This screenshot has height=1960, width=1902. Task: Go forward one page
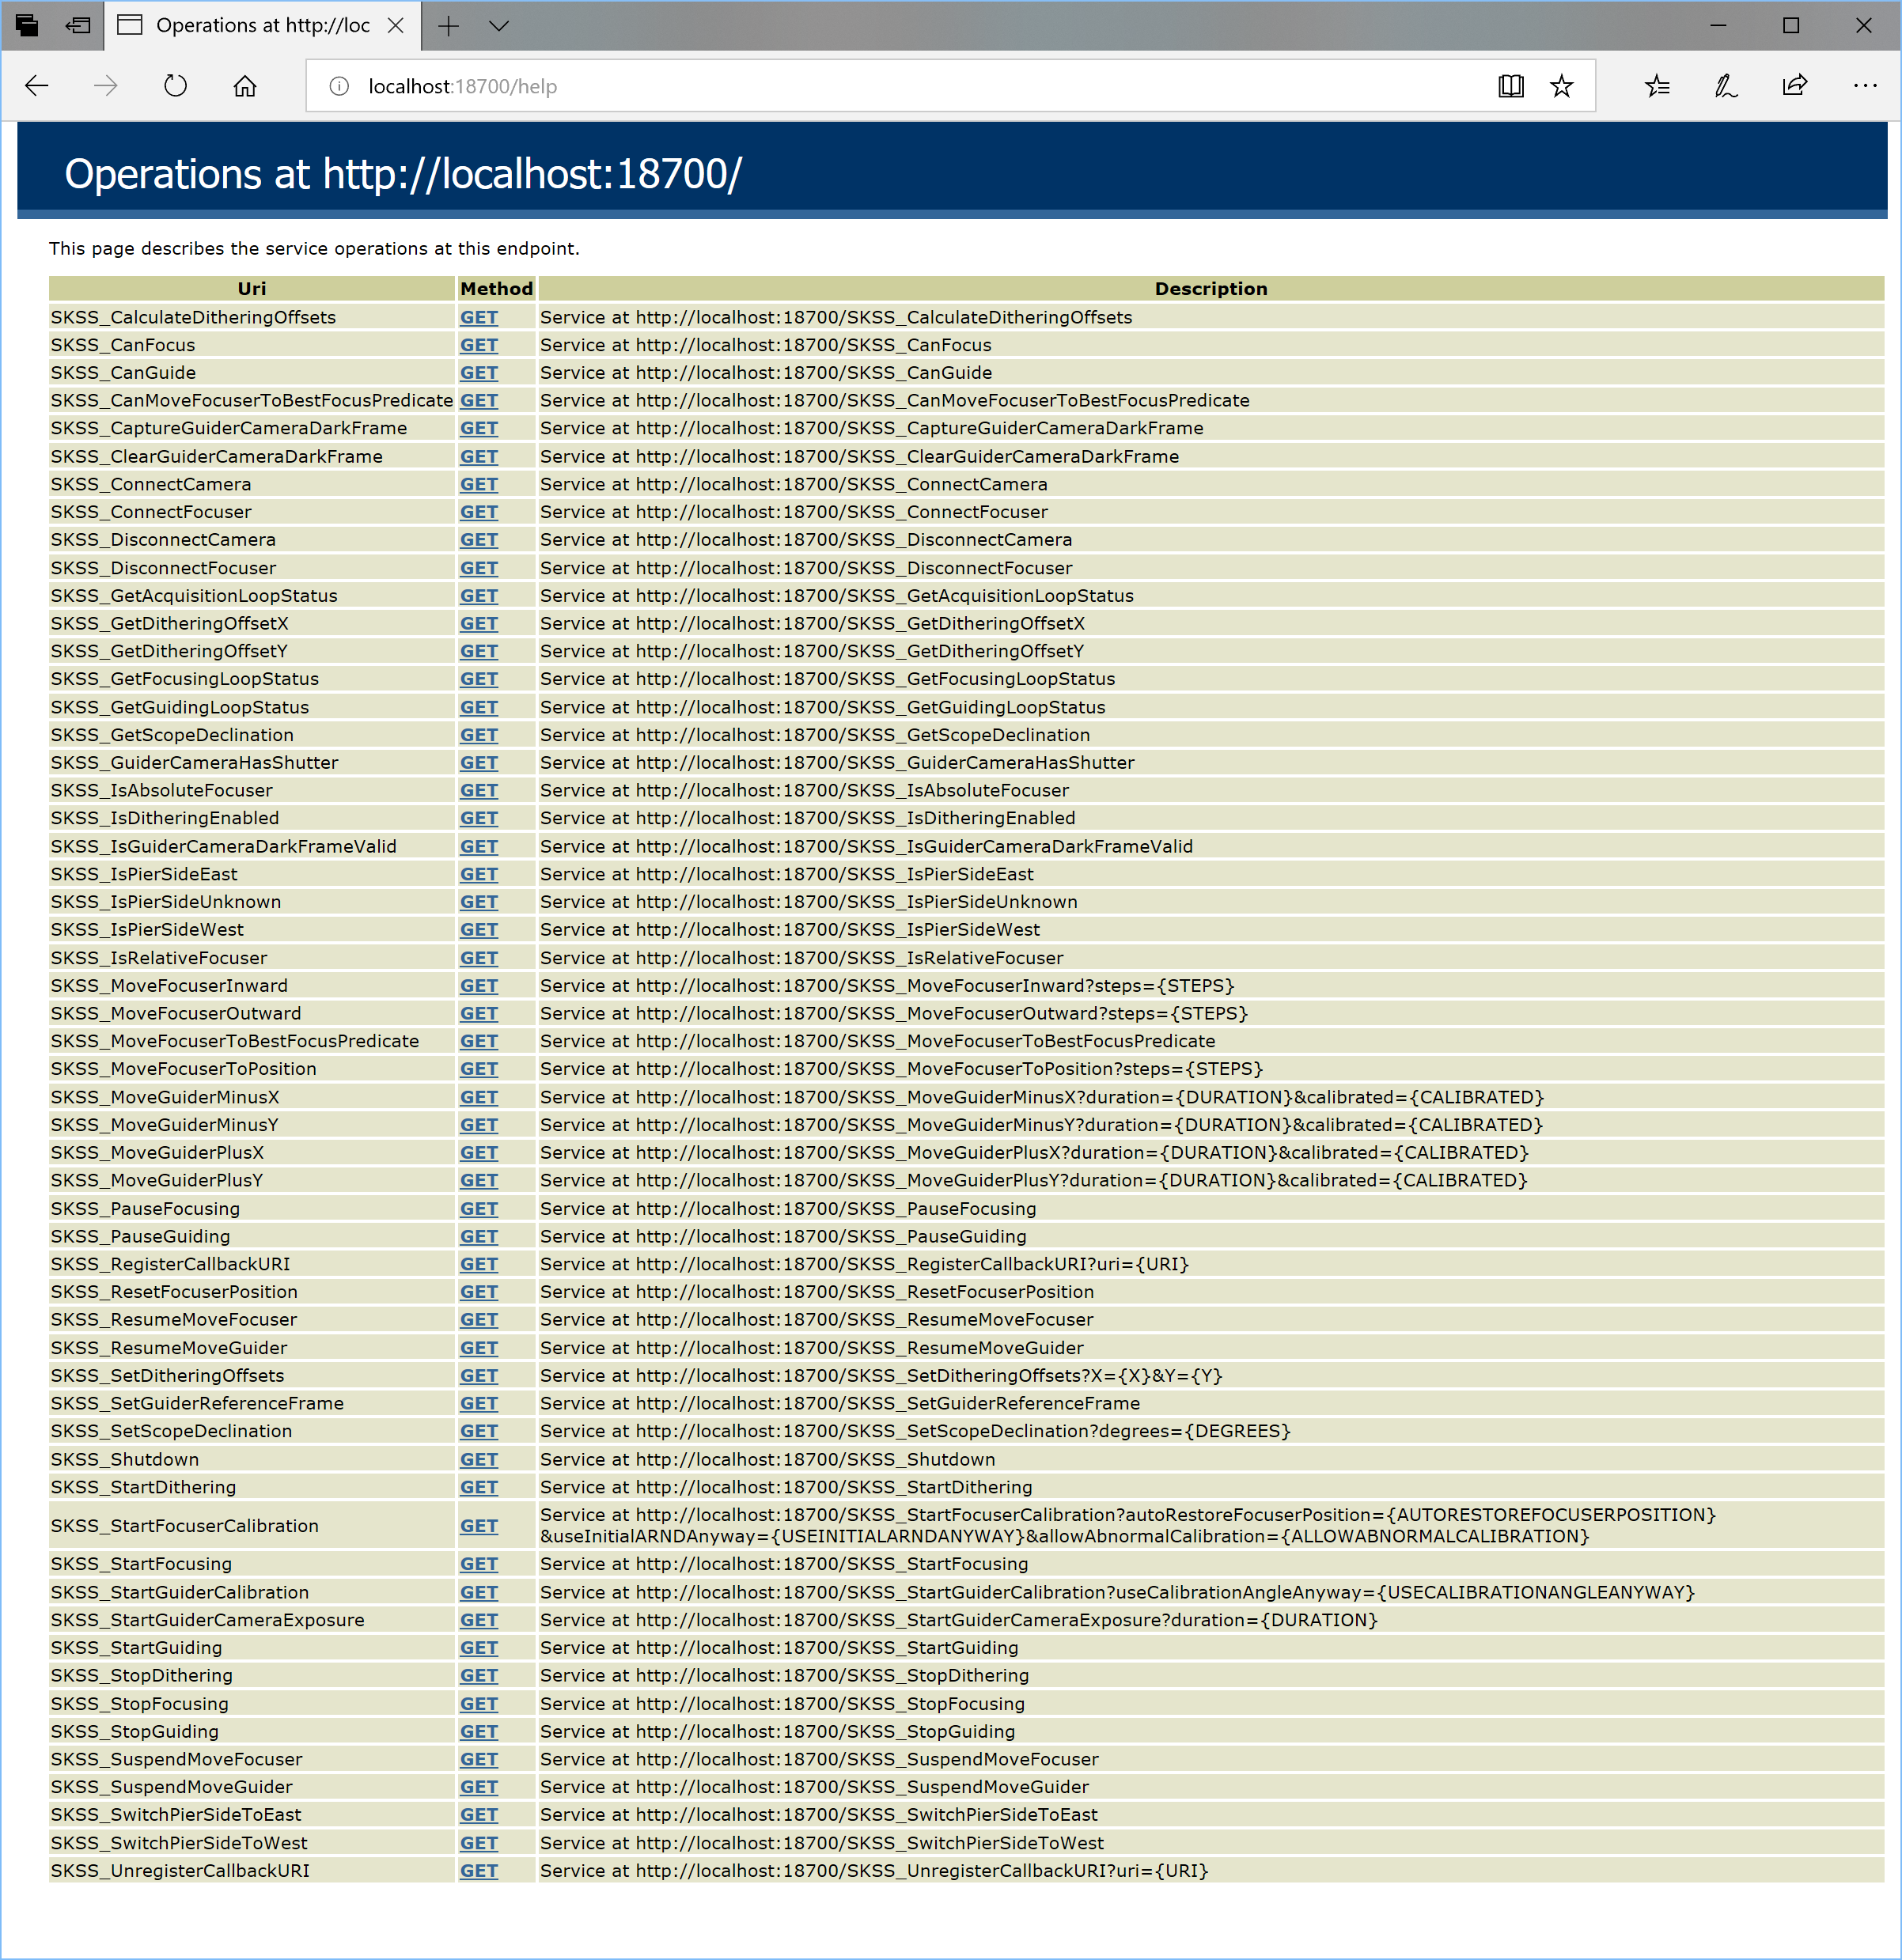point(104,86)
